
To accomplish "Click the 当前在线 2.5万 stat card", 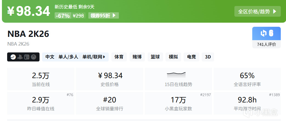I will pos(41,79).
